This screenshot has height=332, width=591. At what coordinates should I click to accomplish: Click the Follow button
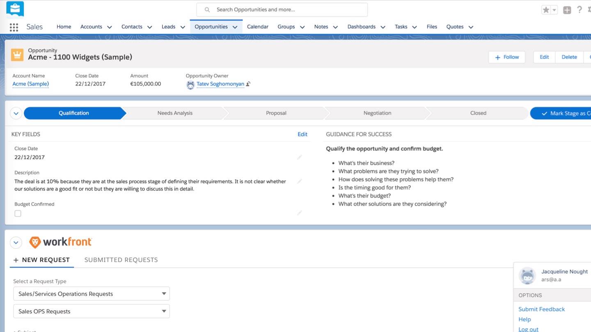pos(507,57)
